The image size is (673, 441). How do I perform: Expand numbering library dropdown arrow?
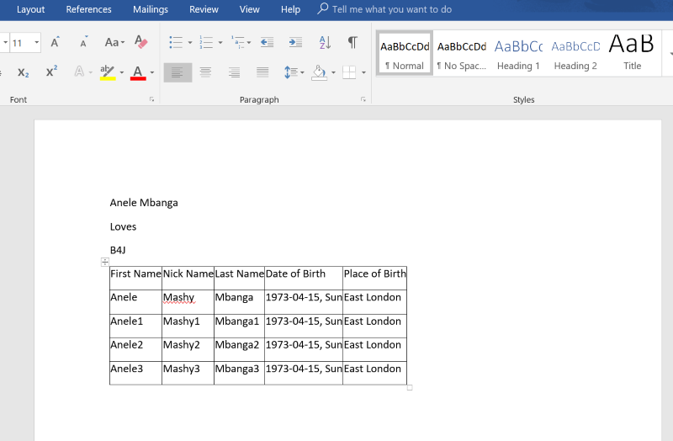220,43
